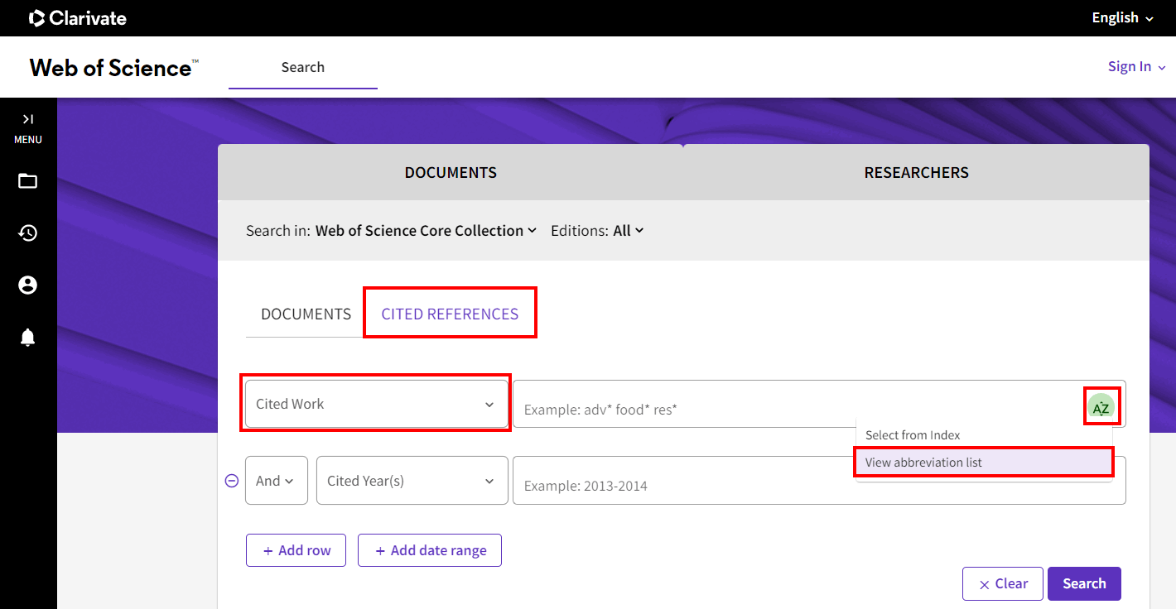
Task: Open the Cited Work field dropdown
Action: (x=377, y=404)
